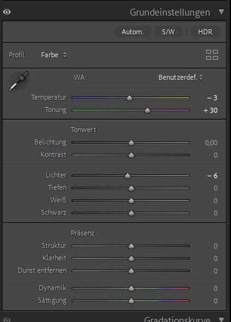This screenshot has width=231, height=322.
Task: Click the Temperatur slider handle
Action: [130, 98]
